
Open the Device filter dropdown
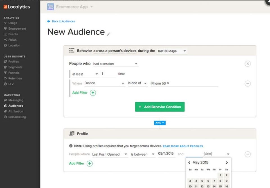pyautogui.click(x=104, y=83)
